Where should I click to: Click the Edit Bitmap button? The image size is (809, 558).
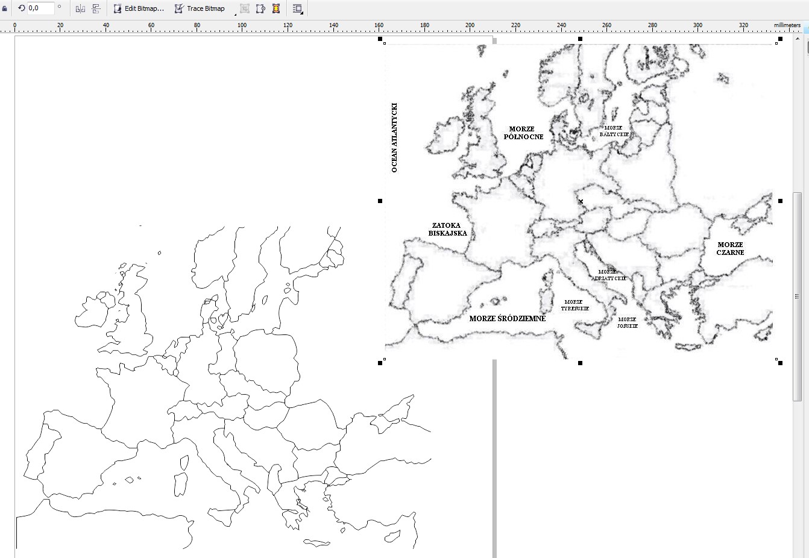[140, 8]
